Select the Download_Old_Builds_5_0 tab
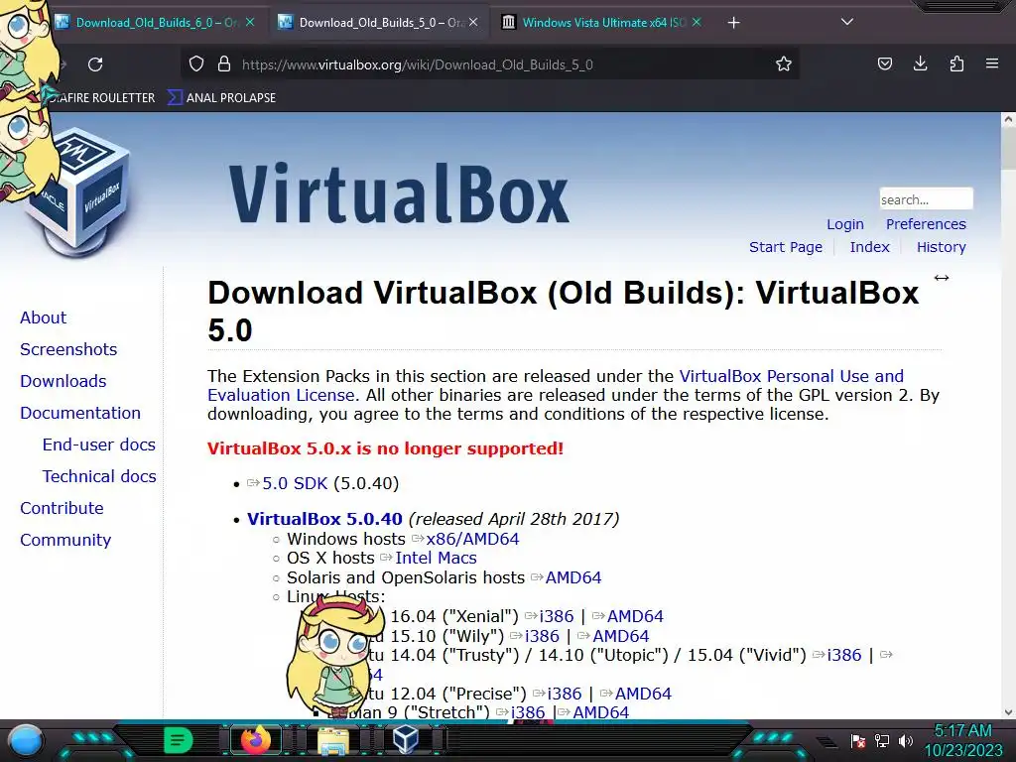 [379, 23]
